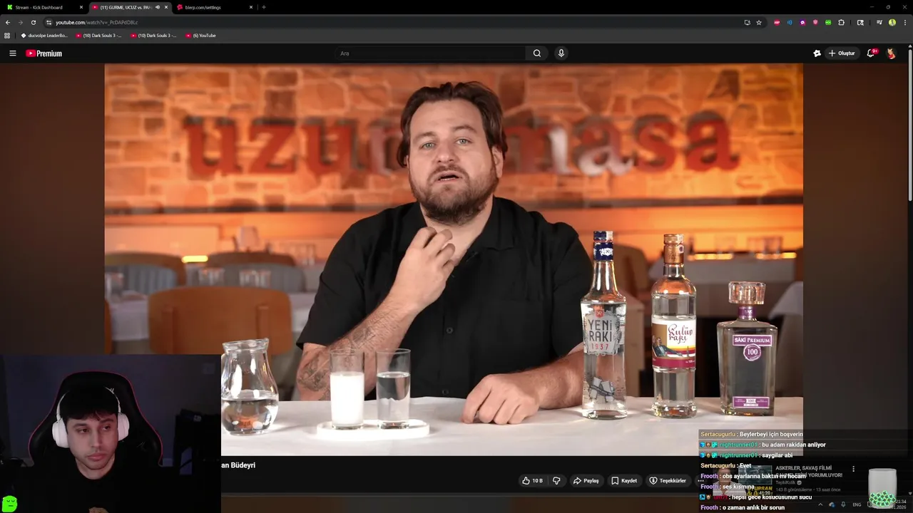Bookmark this page with the star icon

759,22
